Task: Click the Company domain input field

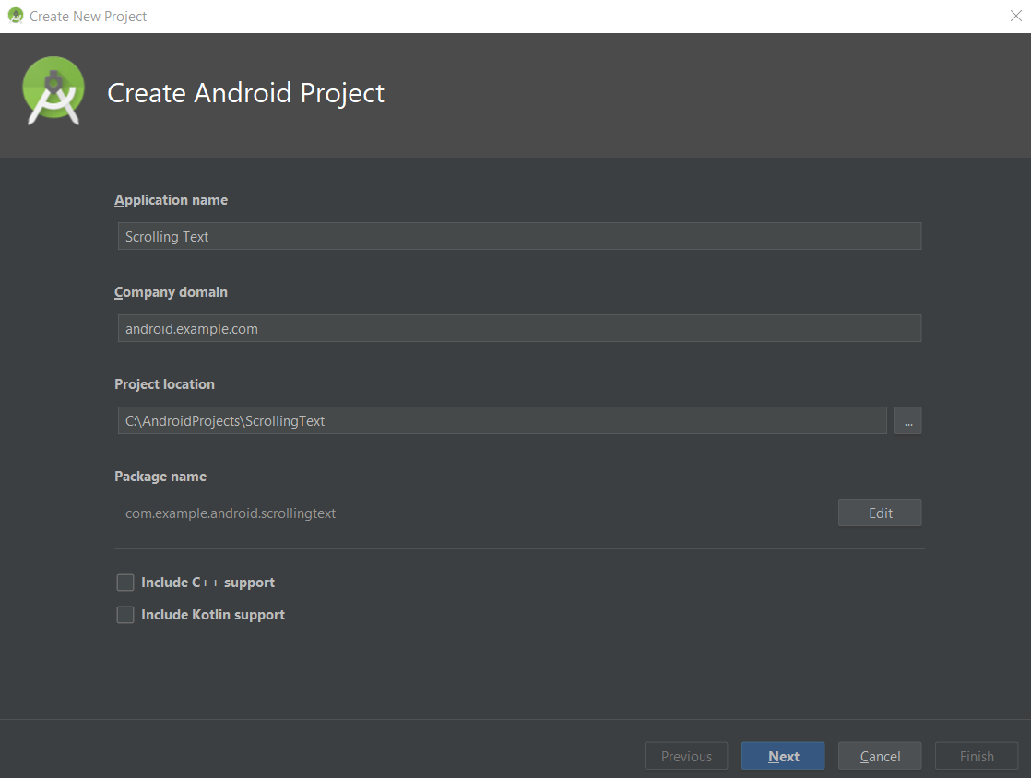Action: pyautogui.click(x=518, y=328)
